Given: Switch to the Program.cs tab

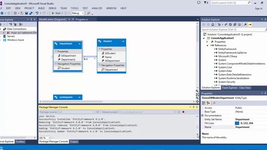Looking at the screenshot, I should [82, 20].
